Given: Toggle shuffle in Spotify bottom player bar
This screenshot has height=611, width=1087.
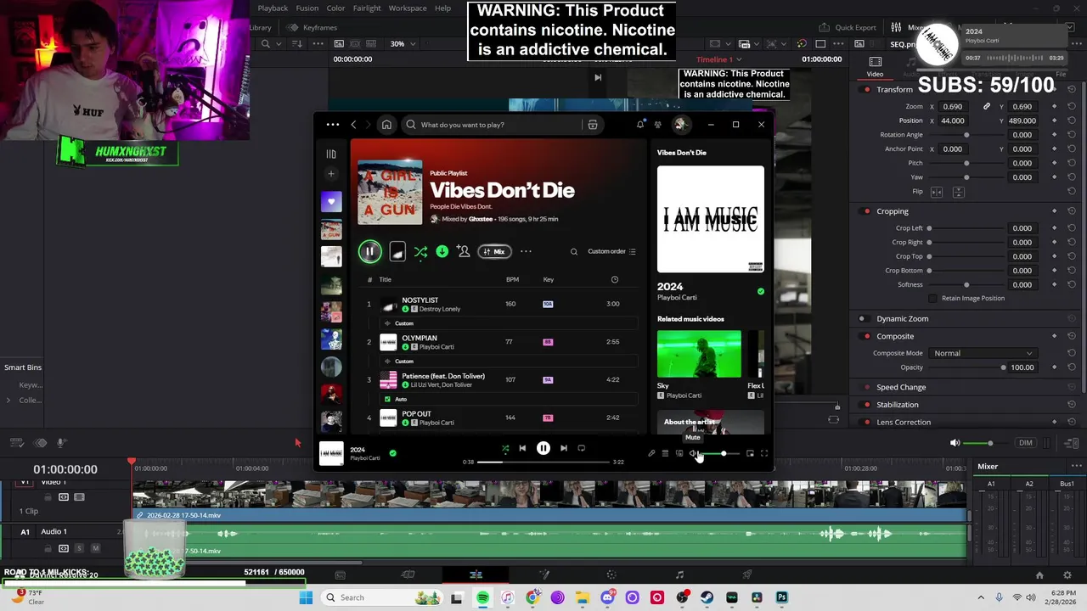Looking at the screenshot, I should pos(505,448).
